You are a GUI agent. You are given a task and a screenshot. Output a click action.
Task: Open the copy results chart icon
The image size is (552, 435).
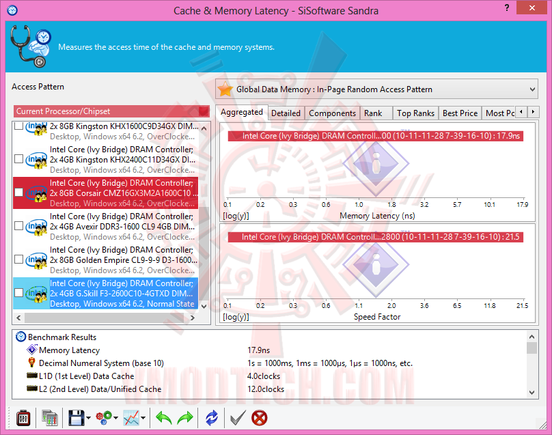50,418
